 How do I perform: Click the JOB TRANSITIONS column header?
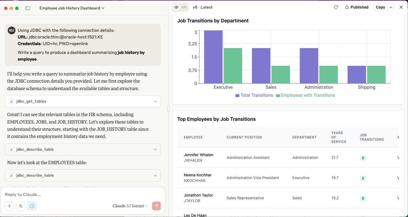(x=372, y=137)
